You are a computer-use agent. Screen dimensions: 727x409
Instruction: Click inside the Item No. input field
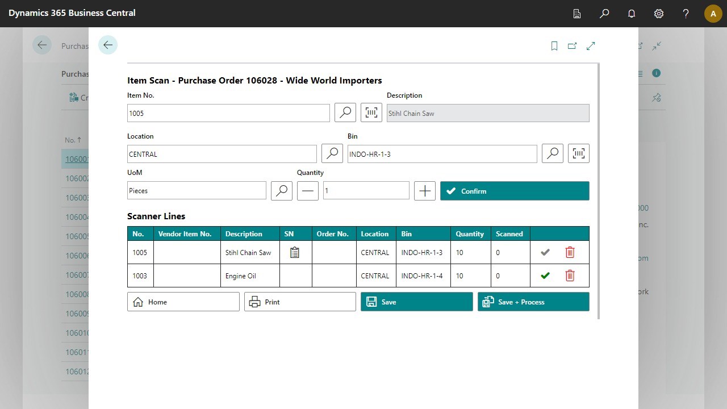pyautogui.click(x=227, y=112)
